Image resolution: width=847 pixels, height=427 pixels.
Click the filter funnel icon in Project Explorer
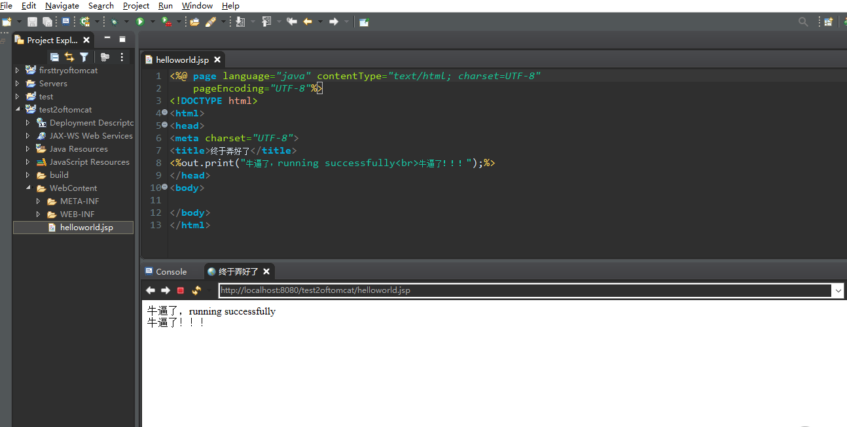(84, 57)
